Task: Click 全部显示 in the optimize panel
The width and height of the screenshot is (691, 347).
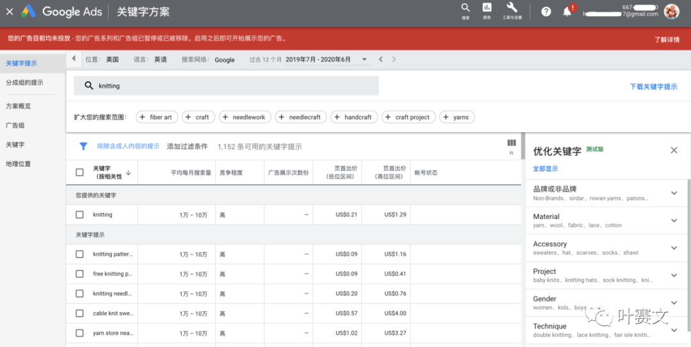Action: tap(546, 169)
